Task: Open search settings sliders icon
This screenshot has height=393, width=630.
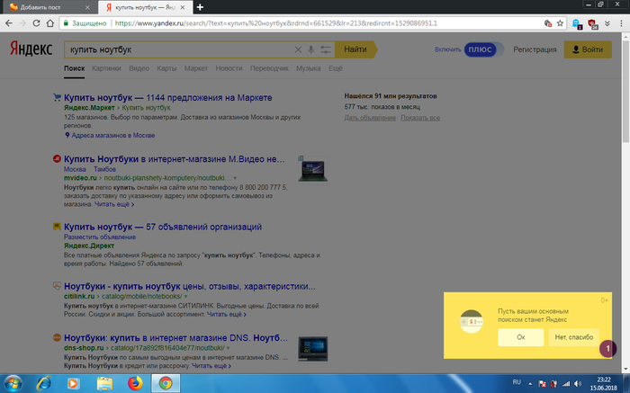Action: click(325, 49)
